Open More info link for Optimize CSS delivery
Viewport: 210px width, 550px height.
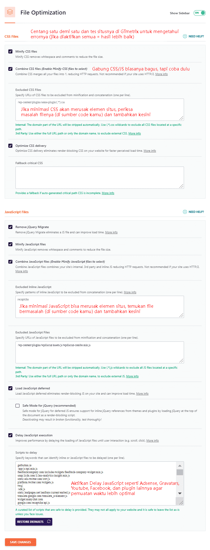(150, 151)
